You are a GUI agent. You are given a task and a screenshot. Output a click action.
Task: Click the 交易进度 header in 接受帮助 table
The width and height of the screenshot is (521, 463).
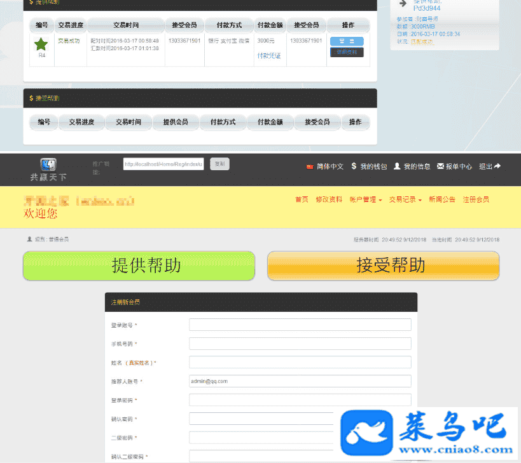pos(81,122)
